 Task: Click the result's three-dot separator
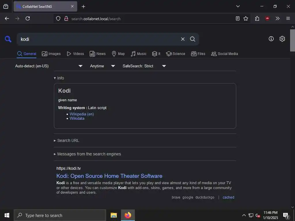coord(219,197)
